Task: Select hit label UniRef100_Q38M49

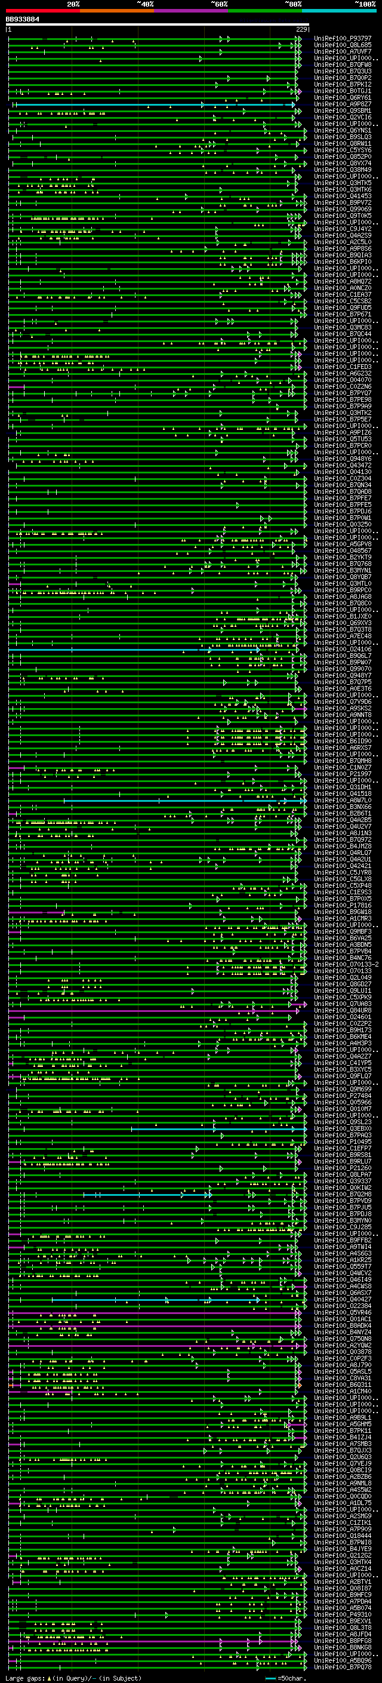Action: pyautogui.click(x=343, y=170)
